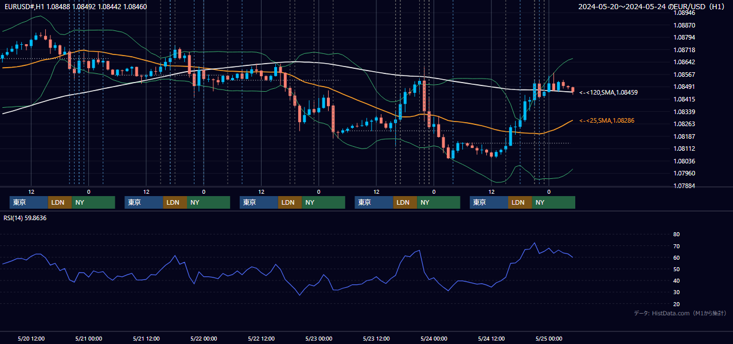This screenshot has height=344, width=733.
Task: Click price axis value 1.07884
Action: pos(684,186)
